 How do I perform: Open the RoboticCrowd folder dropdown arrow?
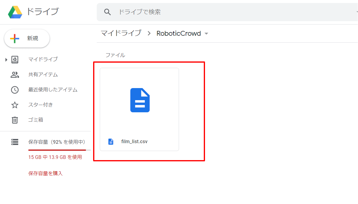tap(207, 34)
